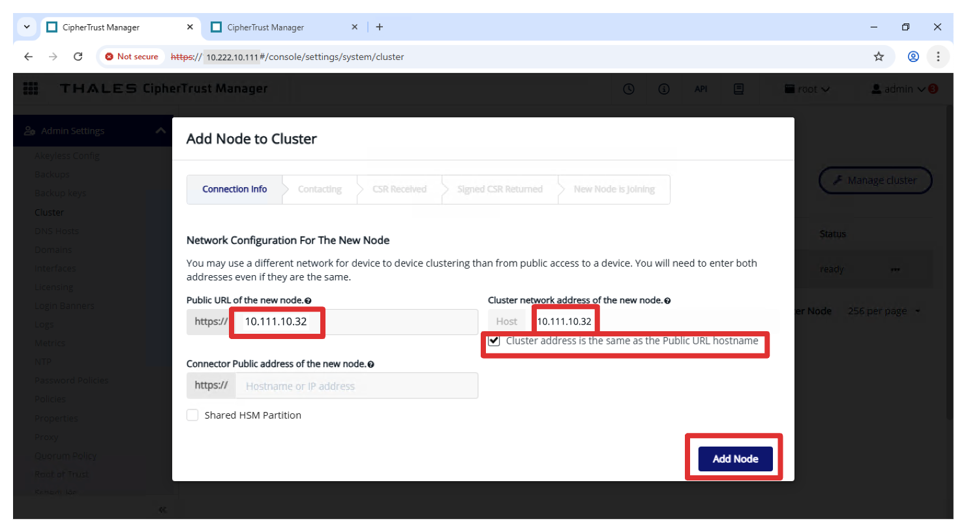The width and height of the screenshot is (966, 532).
Task: Click help icon beside Public URL label
Action: point(308,301)
